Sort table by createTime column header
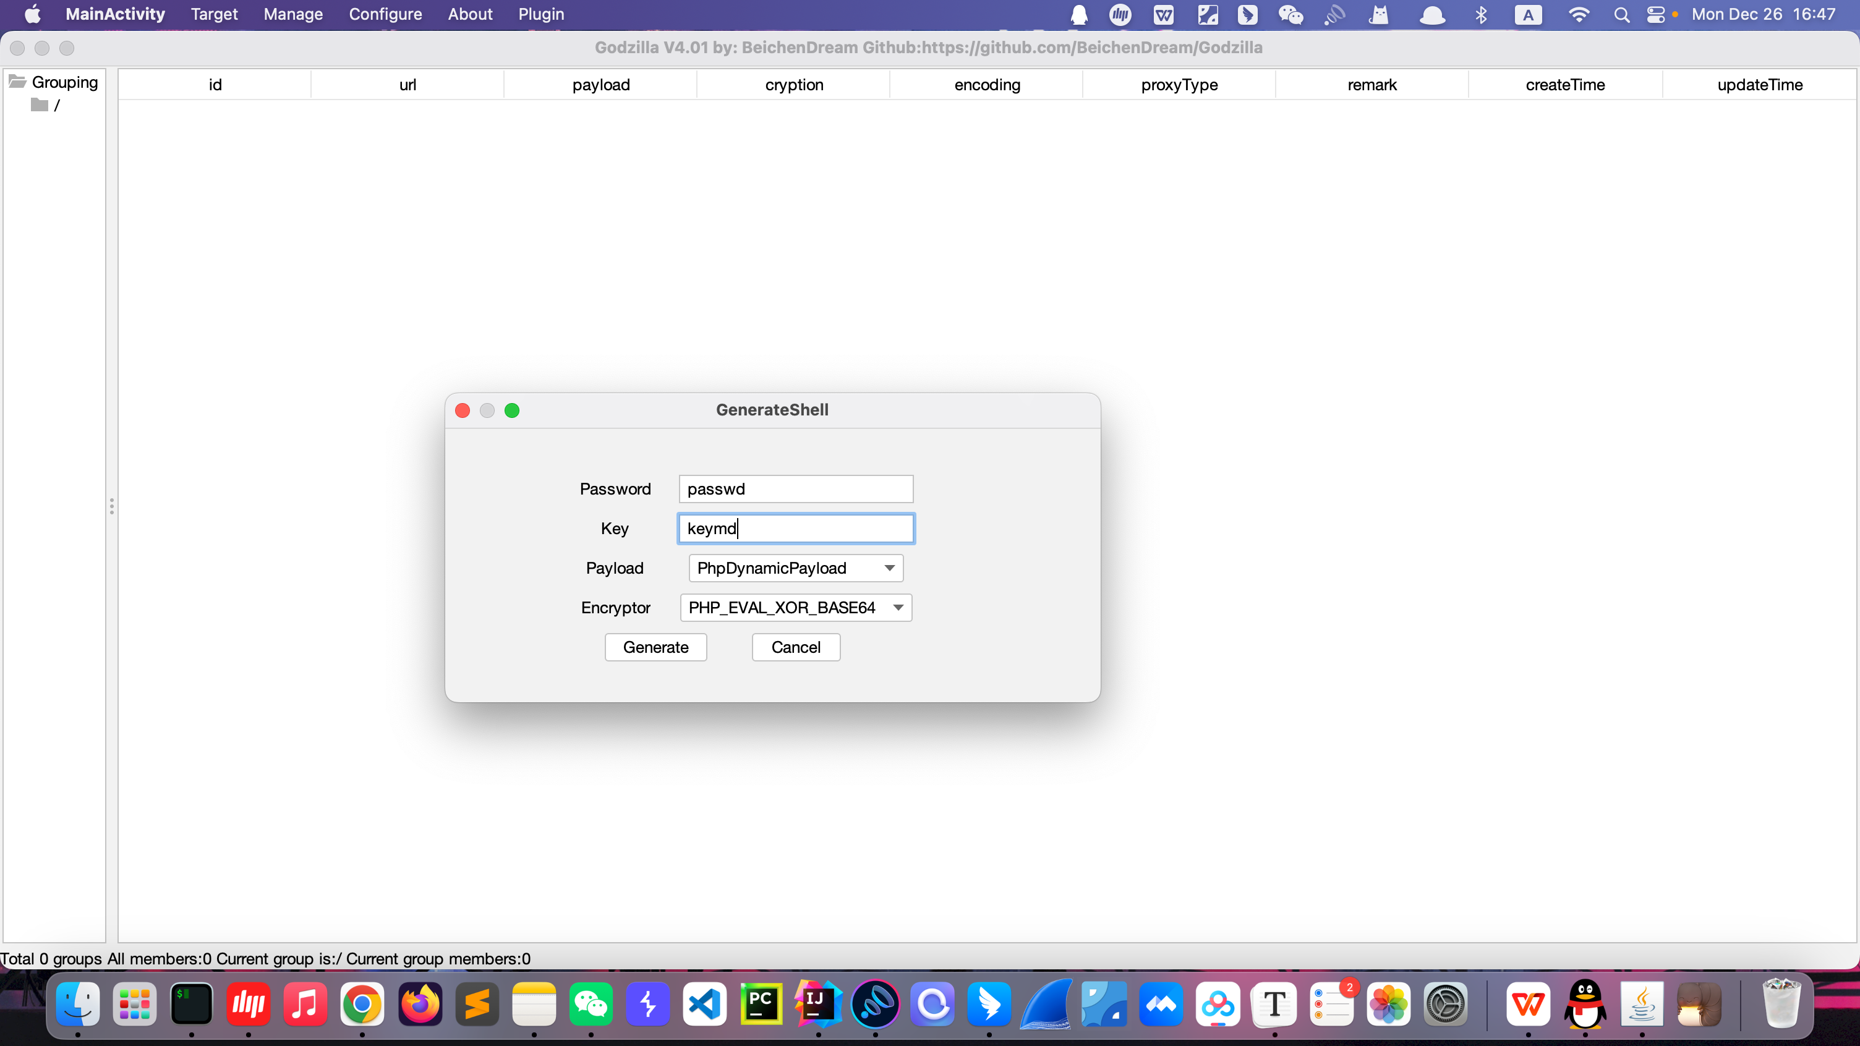Screen dimensions: 1860x1046 (x=1564, y=85)
